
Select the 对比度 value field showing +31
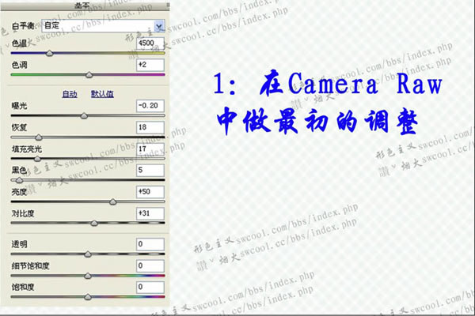click(150, 213)
